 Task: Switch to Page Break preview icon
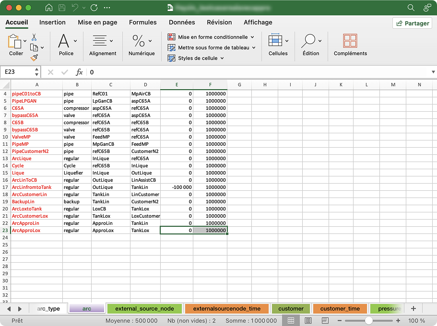coord(325,320)
